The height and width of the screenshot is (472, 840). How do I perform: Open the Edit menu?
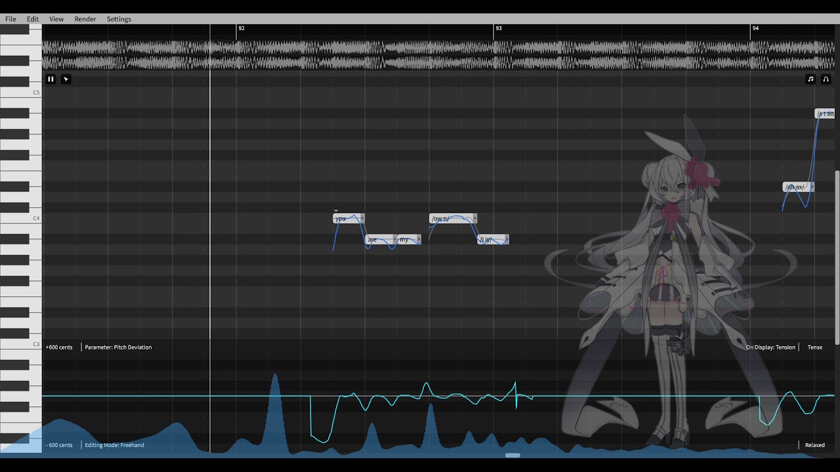33,19
